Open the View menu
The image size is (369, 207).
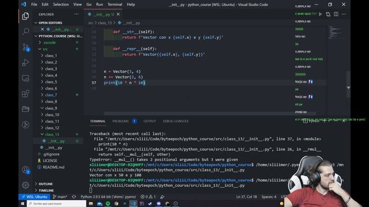[x=77, y=5]
